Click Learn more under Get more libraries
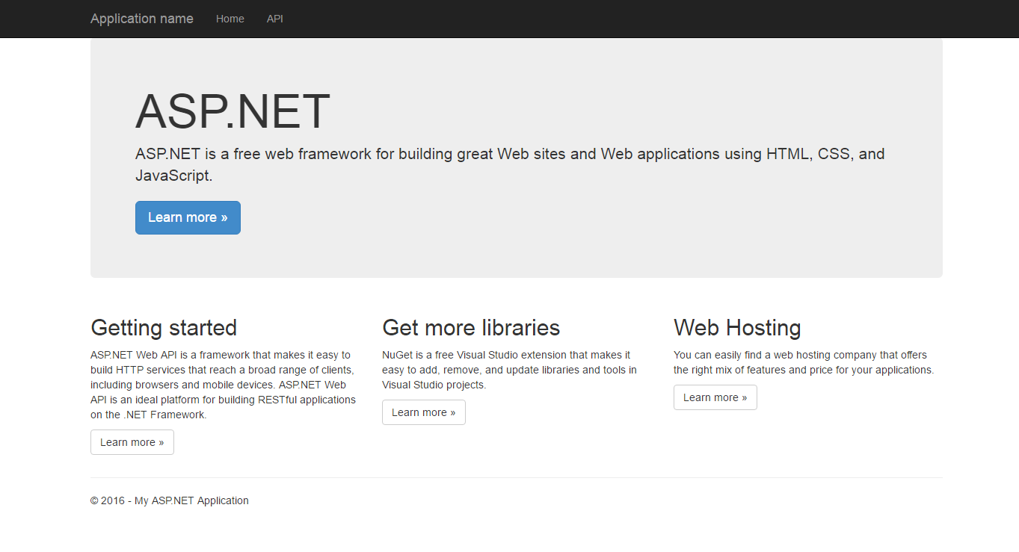This screenshot has width=1019, height=552. point(424,412)
